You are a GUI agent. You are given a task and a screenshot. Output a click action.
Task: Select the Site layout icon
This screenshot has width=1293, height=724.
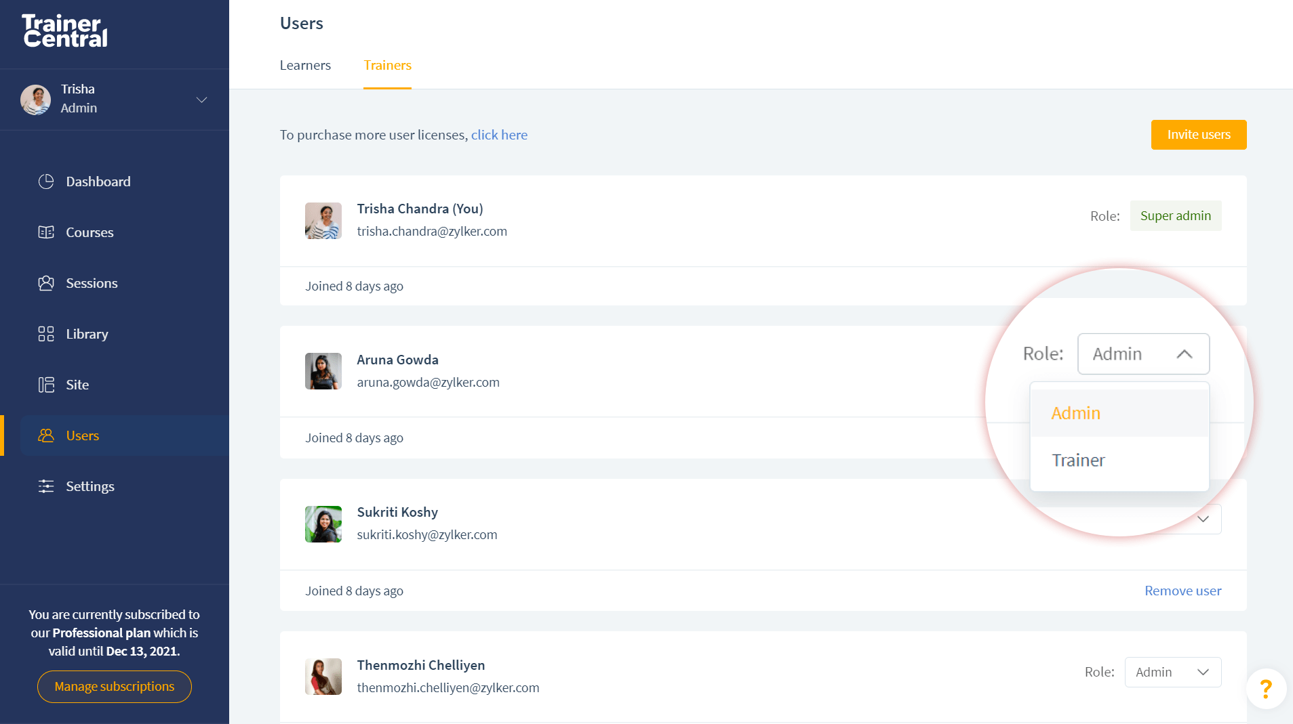(46, 384)
